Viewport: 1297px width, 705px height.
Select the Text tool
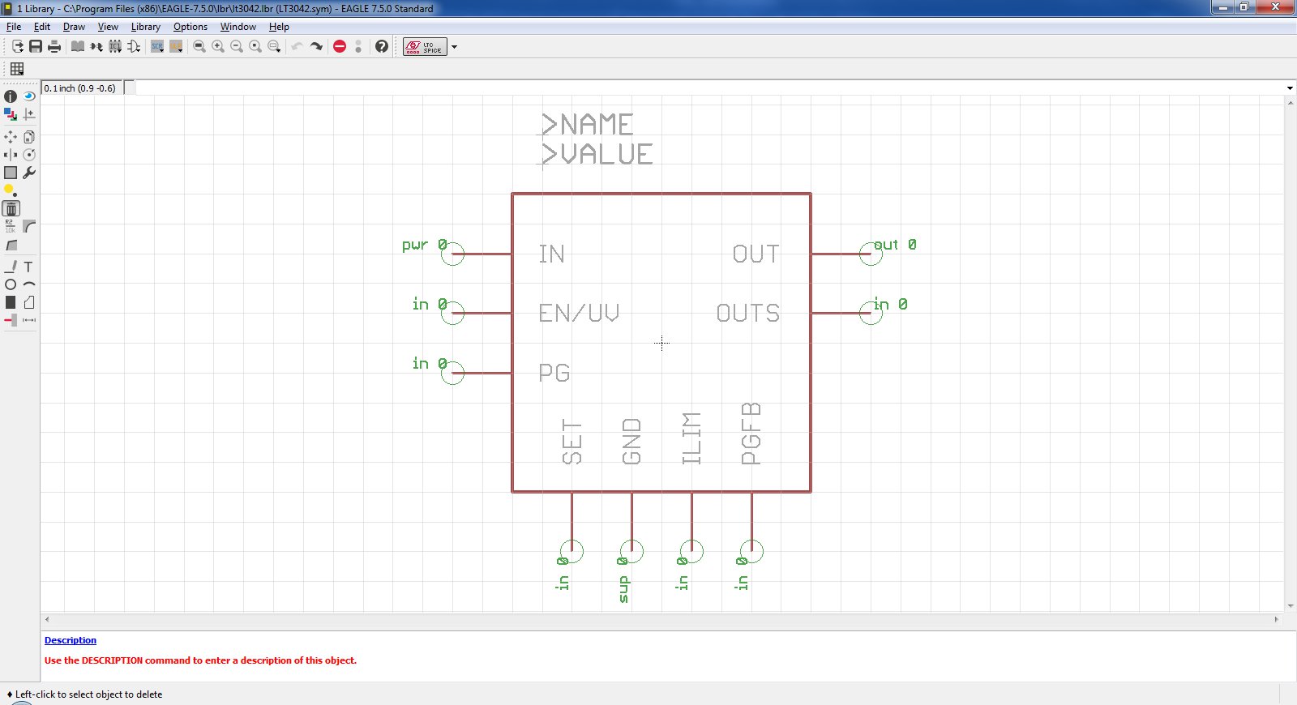pos(29,267)
